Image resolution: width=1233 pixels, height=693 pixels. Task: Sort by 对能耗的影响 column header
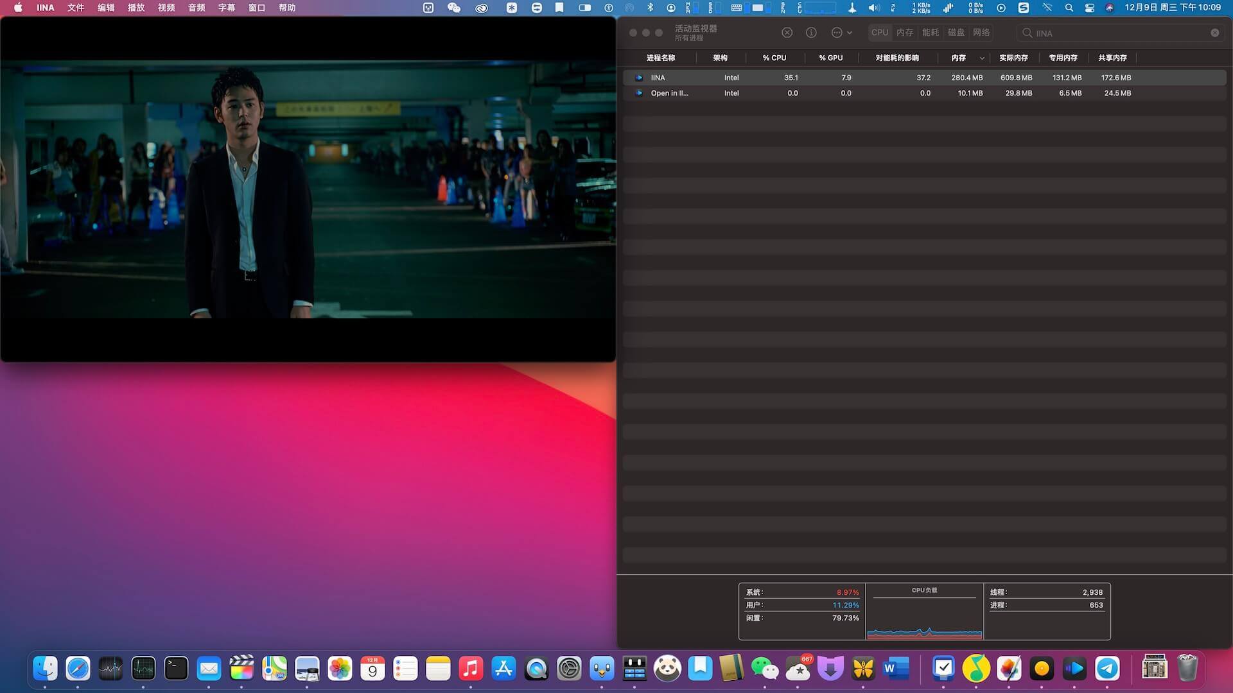(x=897, y=58)
